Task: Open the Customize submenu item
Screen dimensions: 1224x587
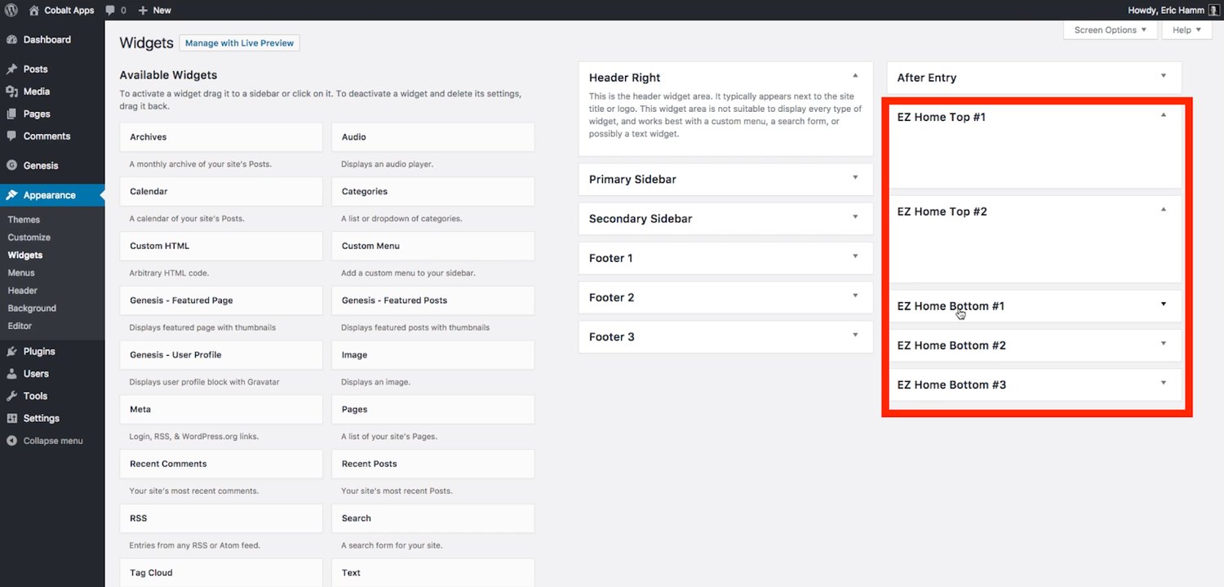Action: coord(29,238)
